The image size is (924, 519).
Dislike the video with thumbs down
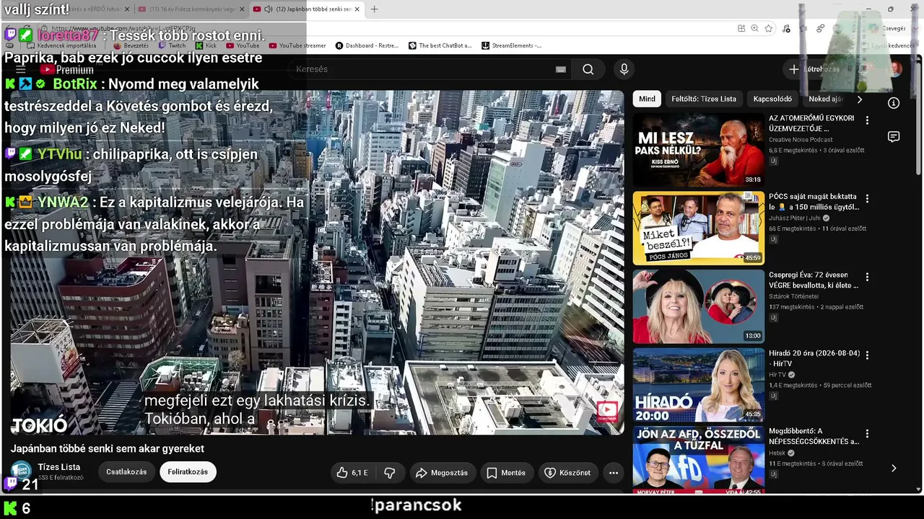(390, 473)
